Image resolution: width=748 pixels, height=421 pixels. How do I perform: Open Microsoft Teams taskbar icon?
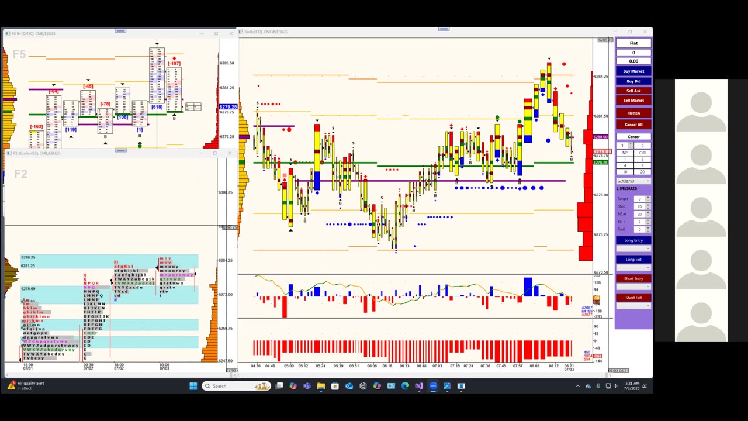point(307,386)
